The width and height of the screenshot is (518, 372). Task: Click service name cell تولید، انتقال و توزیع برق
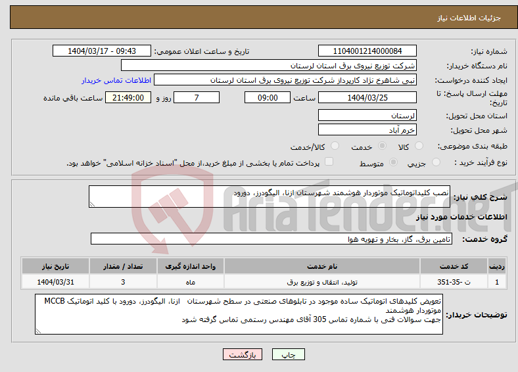click(322, 282)
